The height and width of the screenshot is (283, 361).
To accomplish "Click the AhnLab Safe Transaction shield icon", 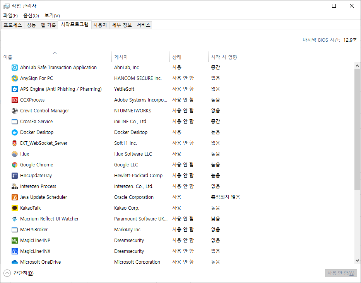I will pos(14,68).
